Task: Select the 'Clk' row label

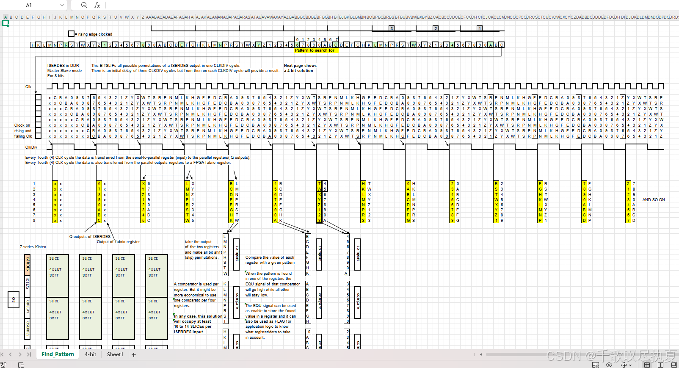Action: coord(28,87)
